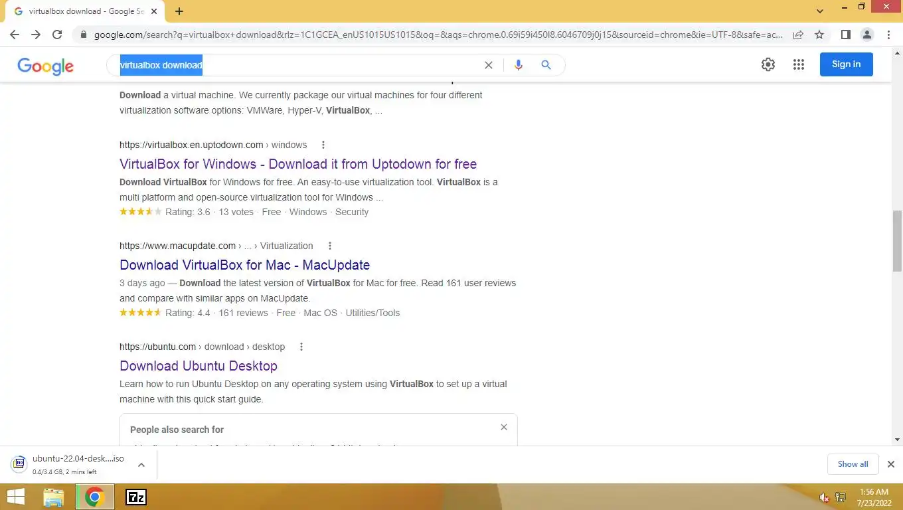This screenshot has height=510, width=903.
Task: View site information lock icon
Action: click(x=83, y=35)
